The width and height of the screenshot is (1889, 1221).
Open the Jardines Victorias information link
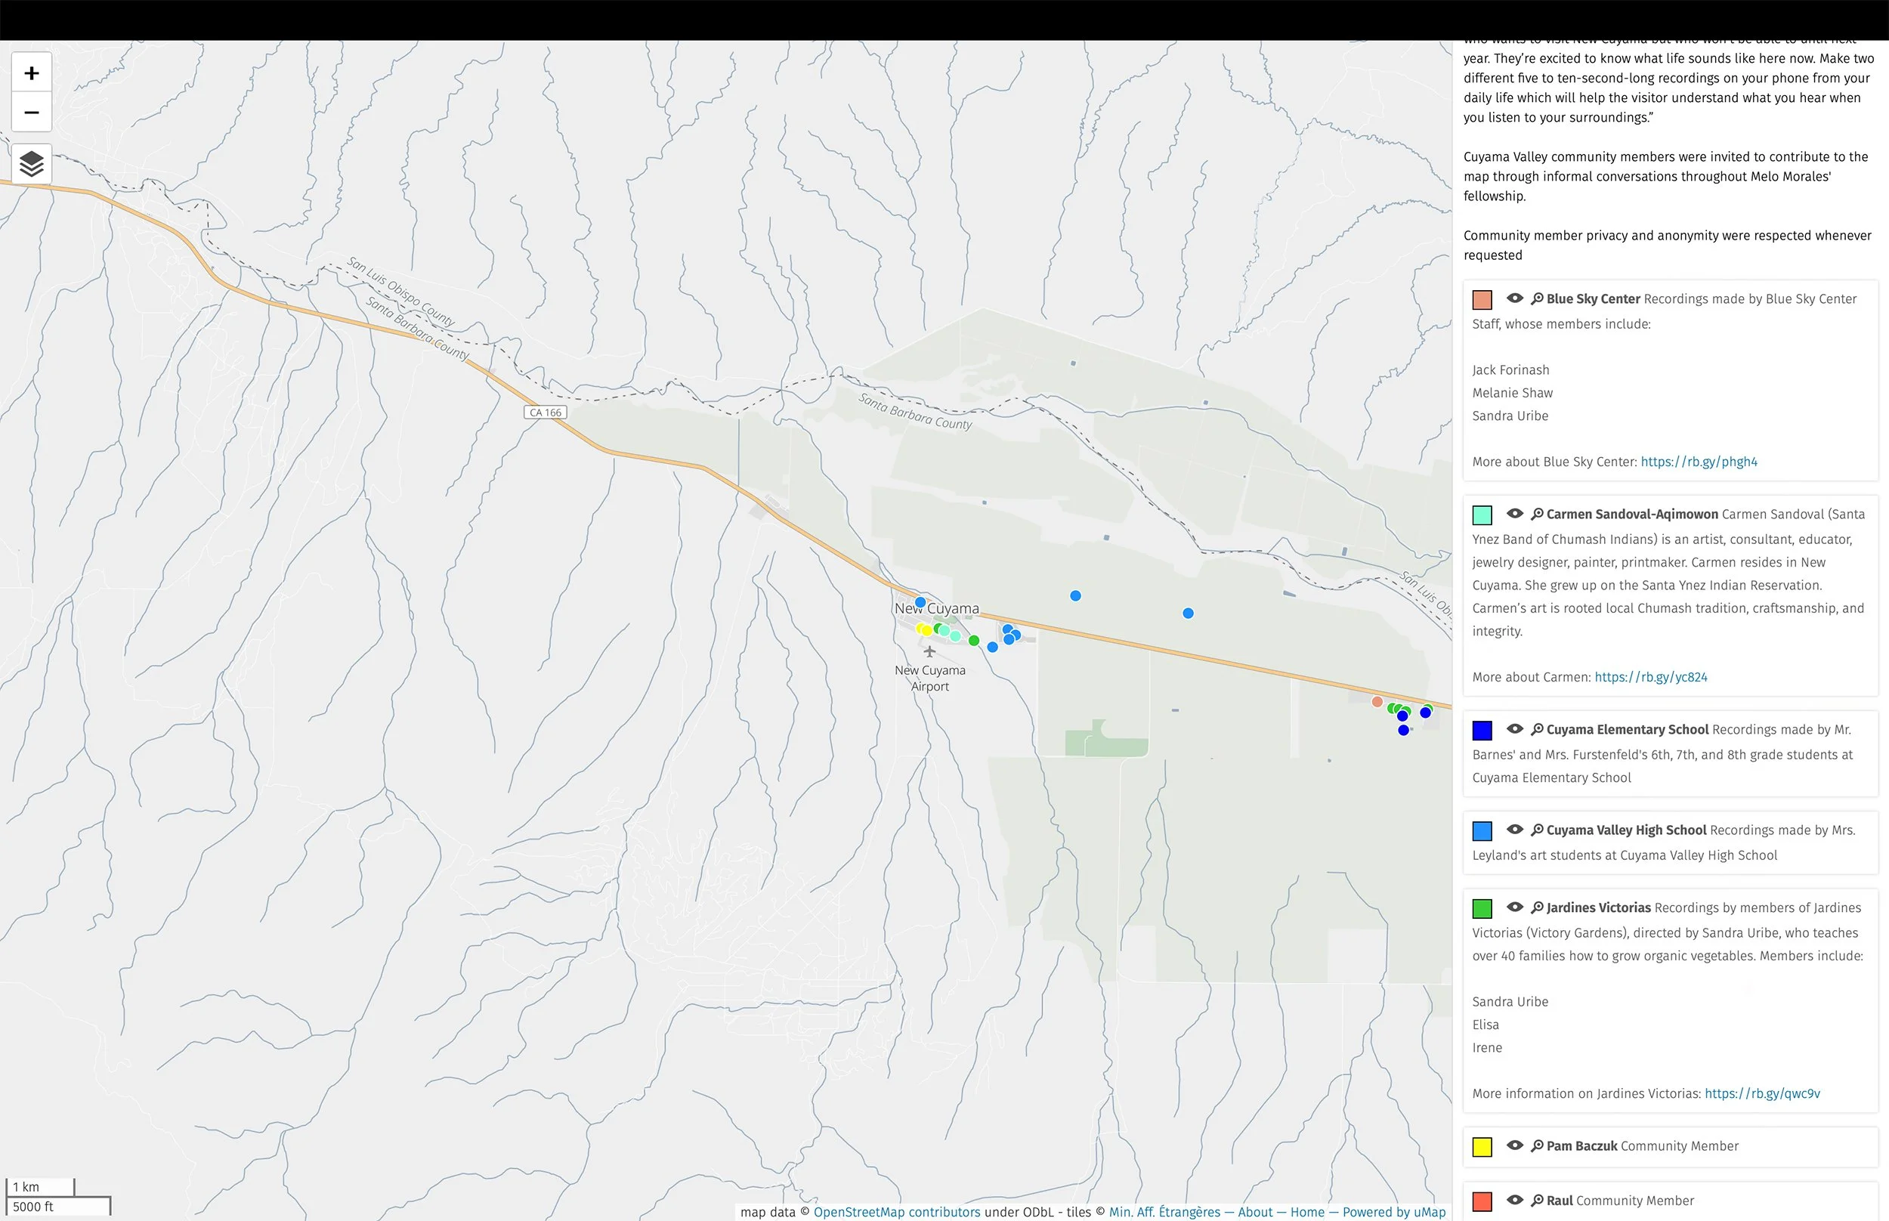[x=1761, y=1093]
